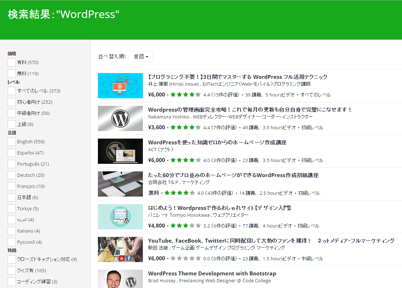This screenshot has width=402, height=288.
Task: Check the 有料 (570) price filter
Action: pos(12,62)
